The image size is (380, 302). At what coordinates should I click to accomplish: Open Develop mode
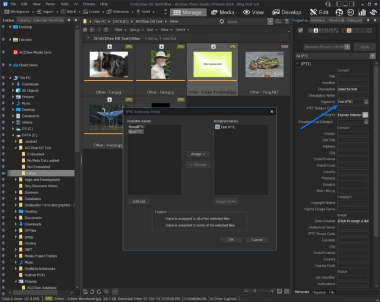point(287,12)
